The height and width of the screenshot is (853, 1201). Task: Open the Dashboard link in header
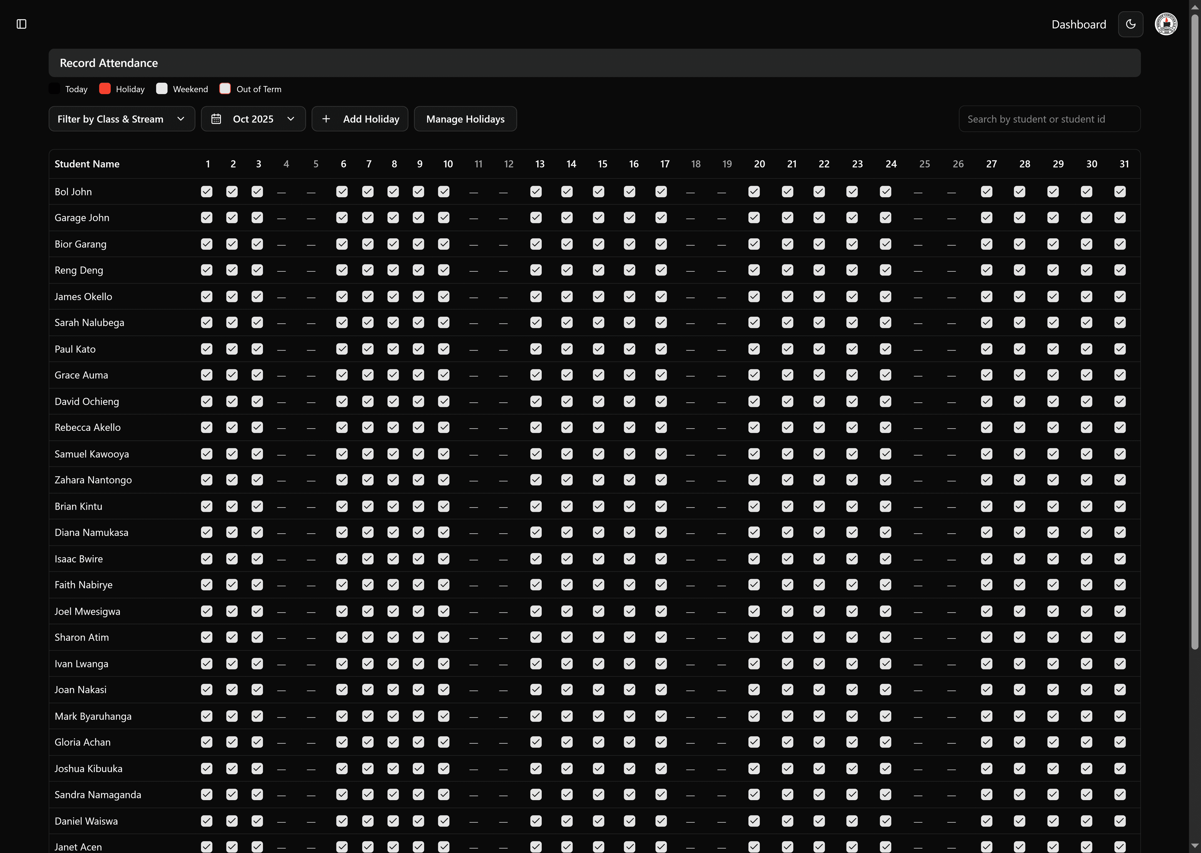(x=1079, y=25)
